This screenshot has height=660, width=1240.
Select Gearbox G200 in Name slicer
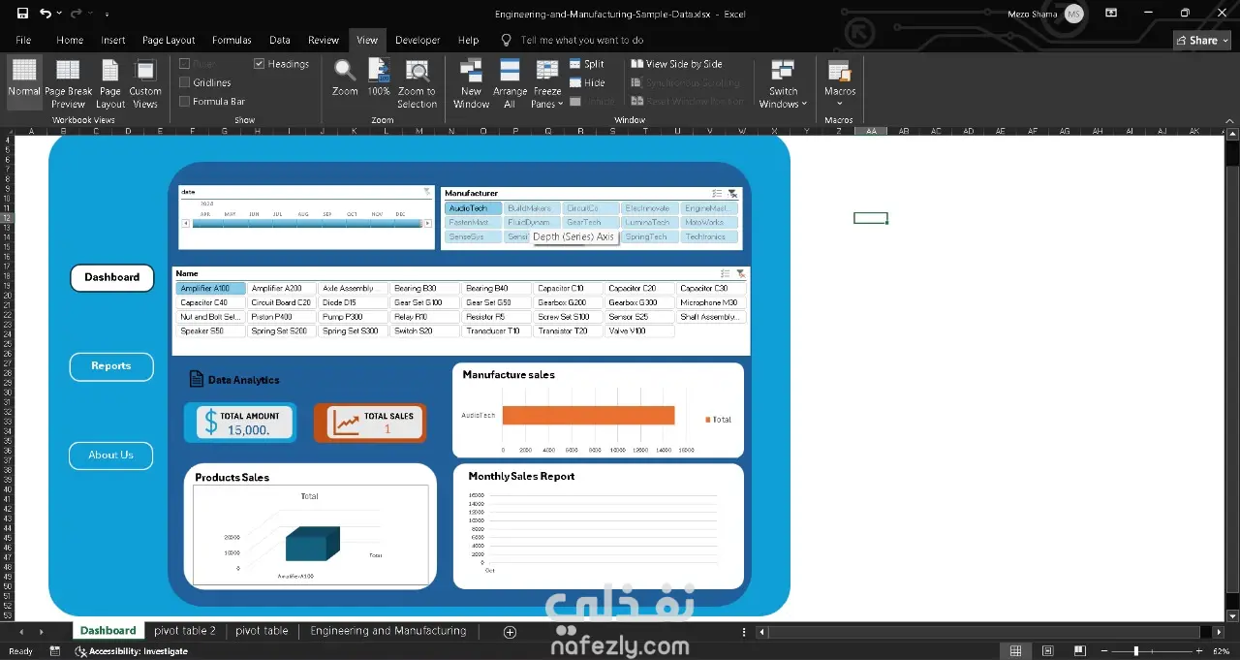tap(568, 302)
